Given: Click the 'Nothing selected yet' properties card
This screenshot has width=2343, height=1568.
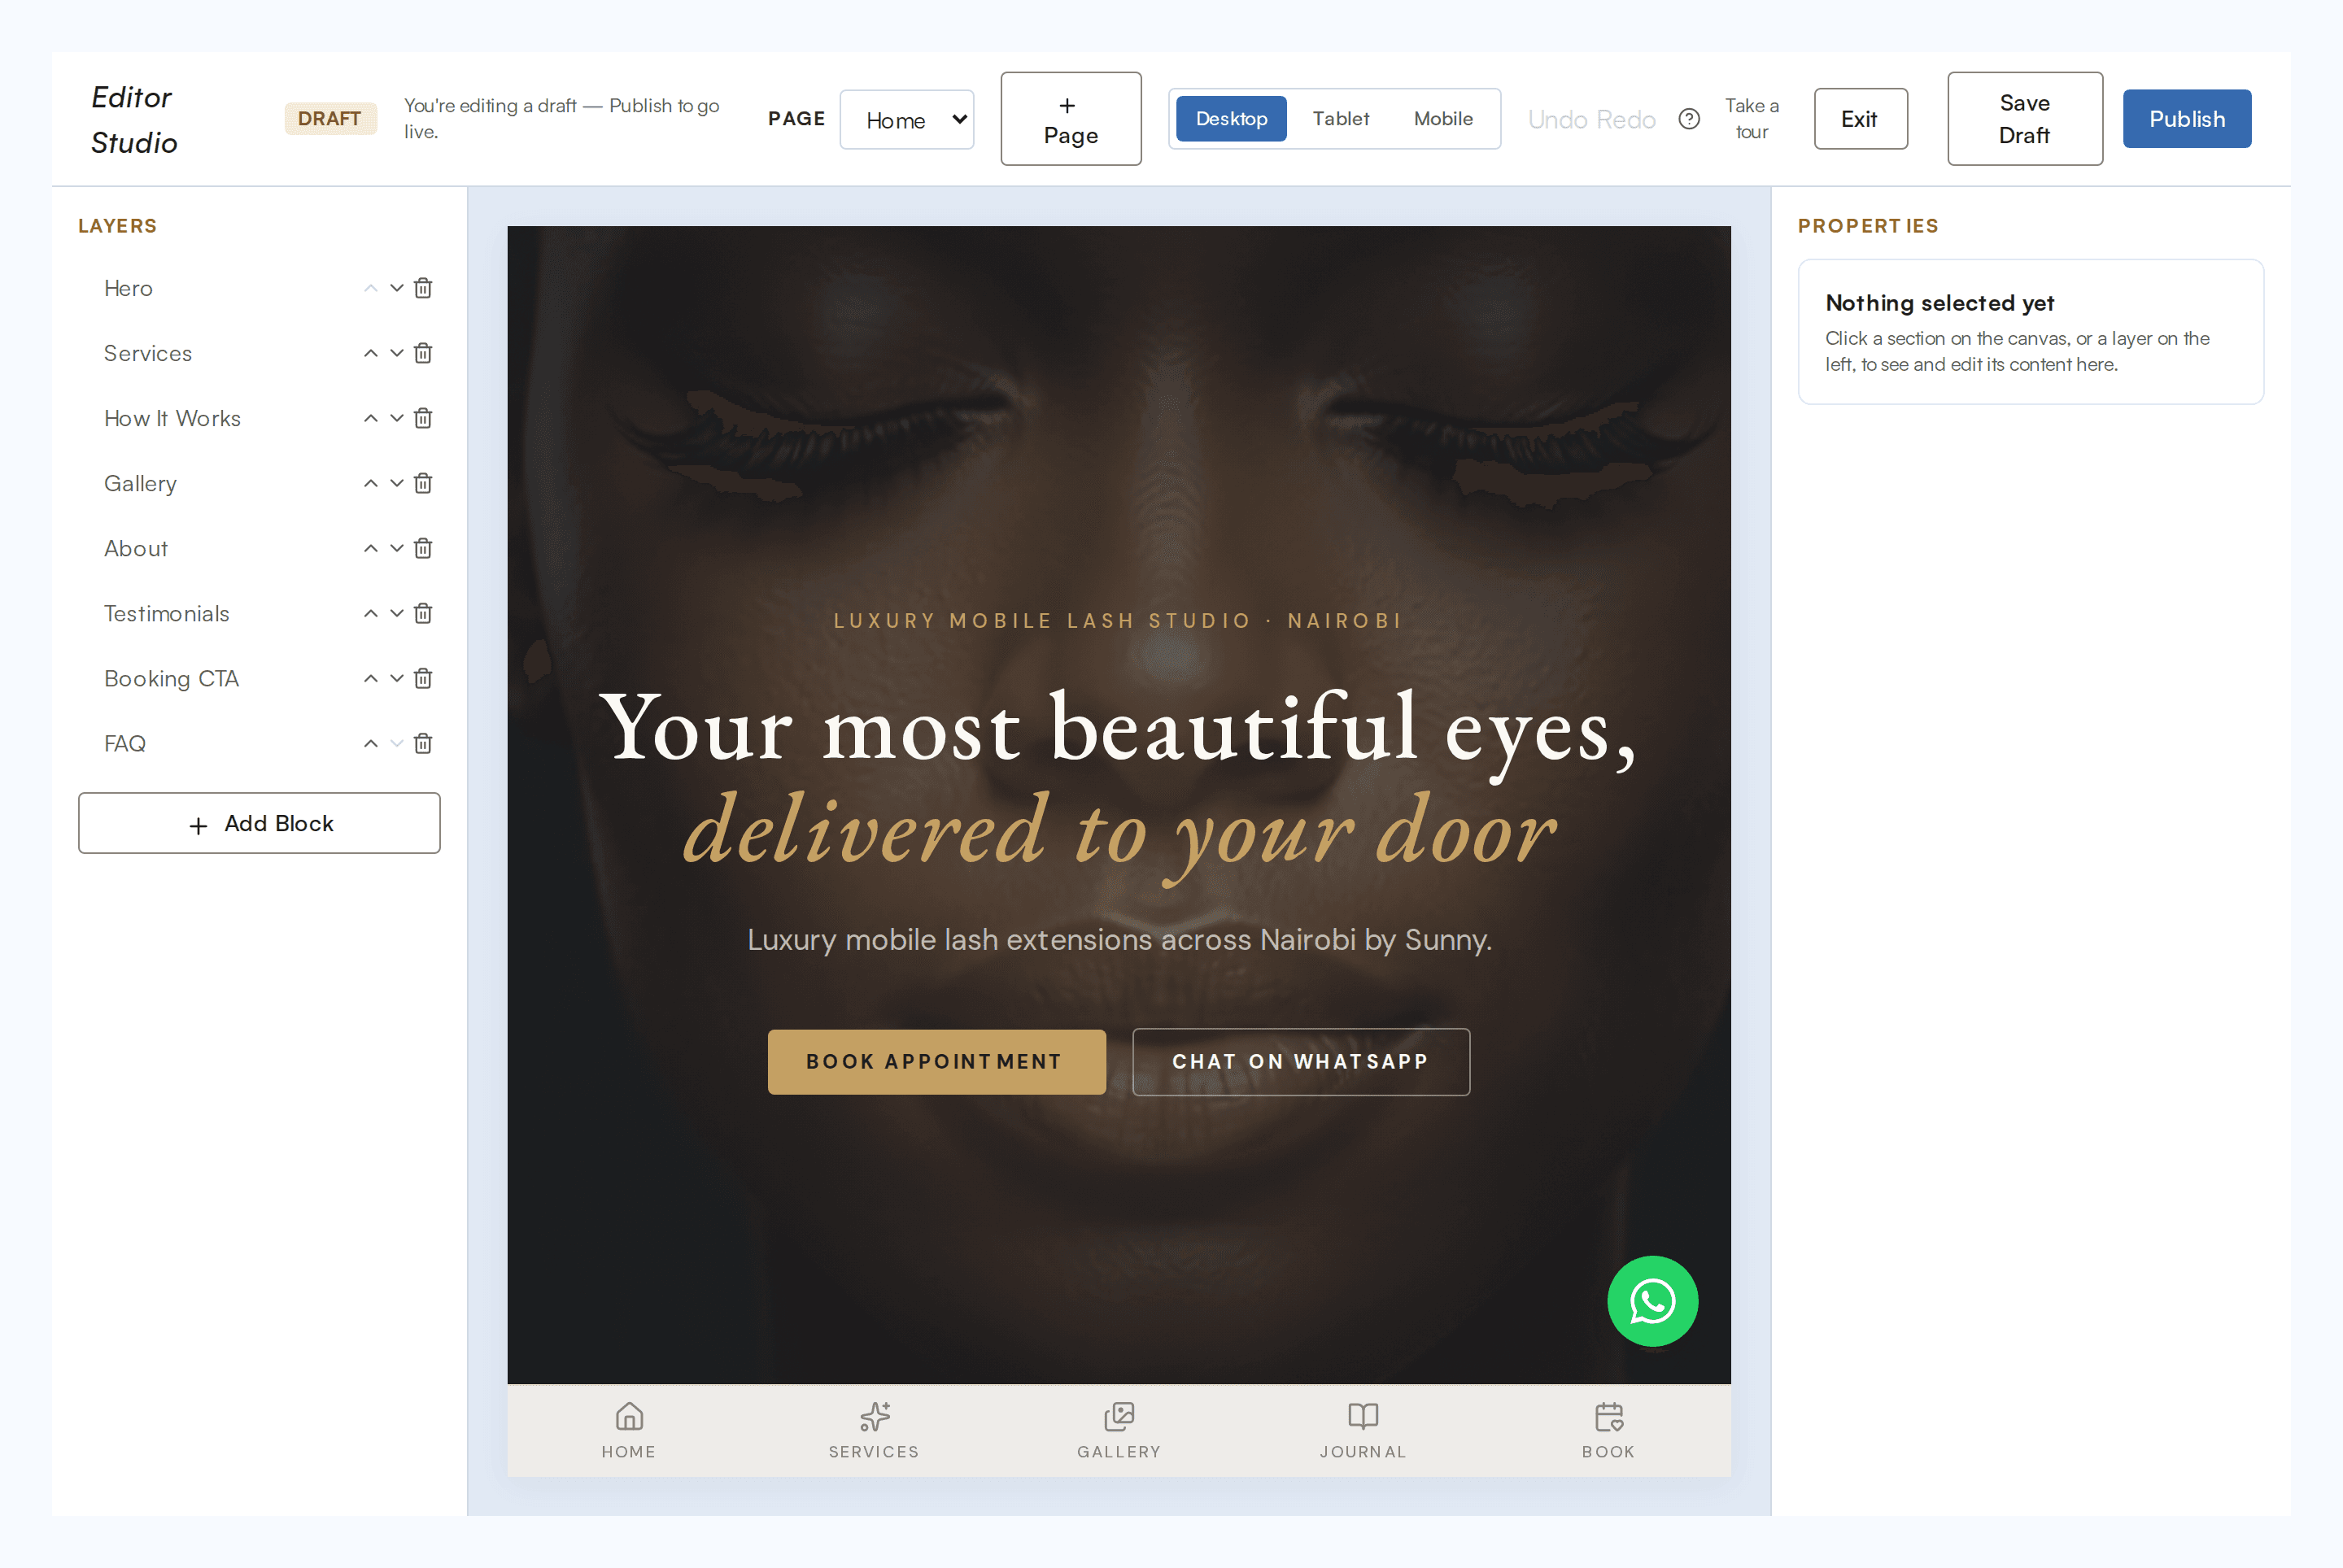Looking at the screenshot, I should click(2031, 332).
